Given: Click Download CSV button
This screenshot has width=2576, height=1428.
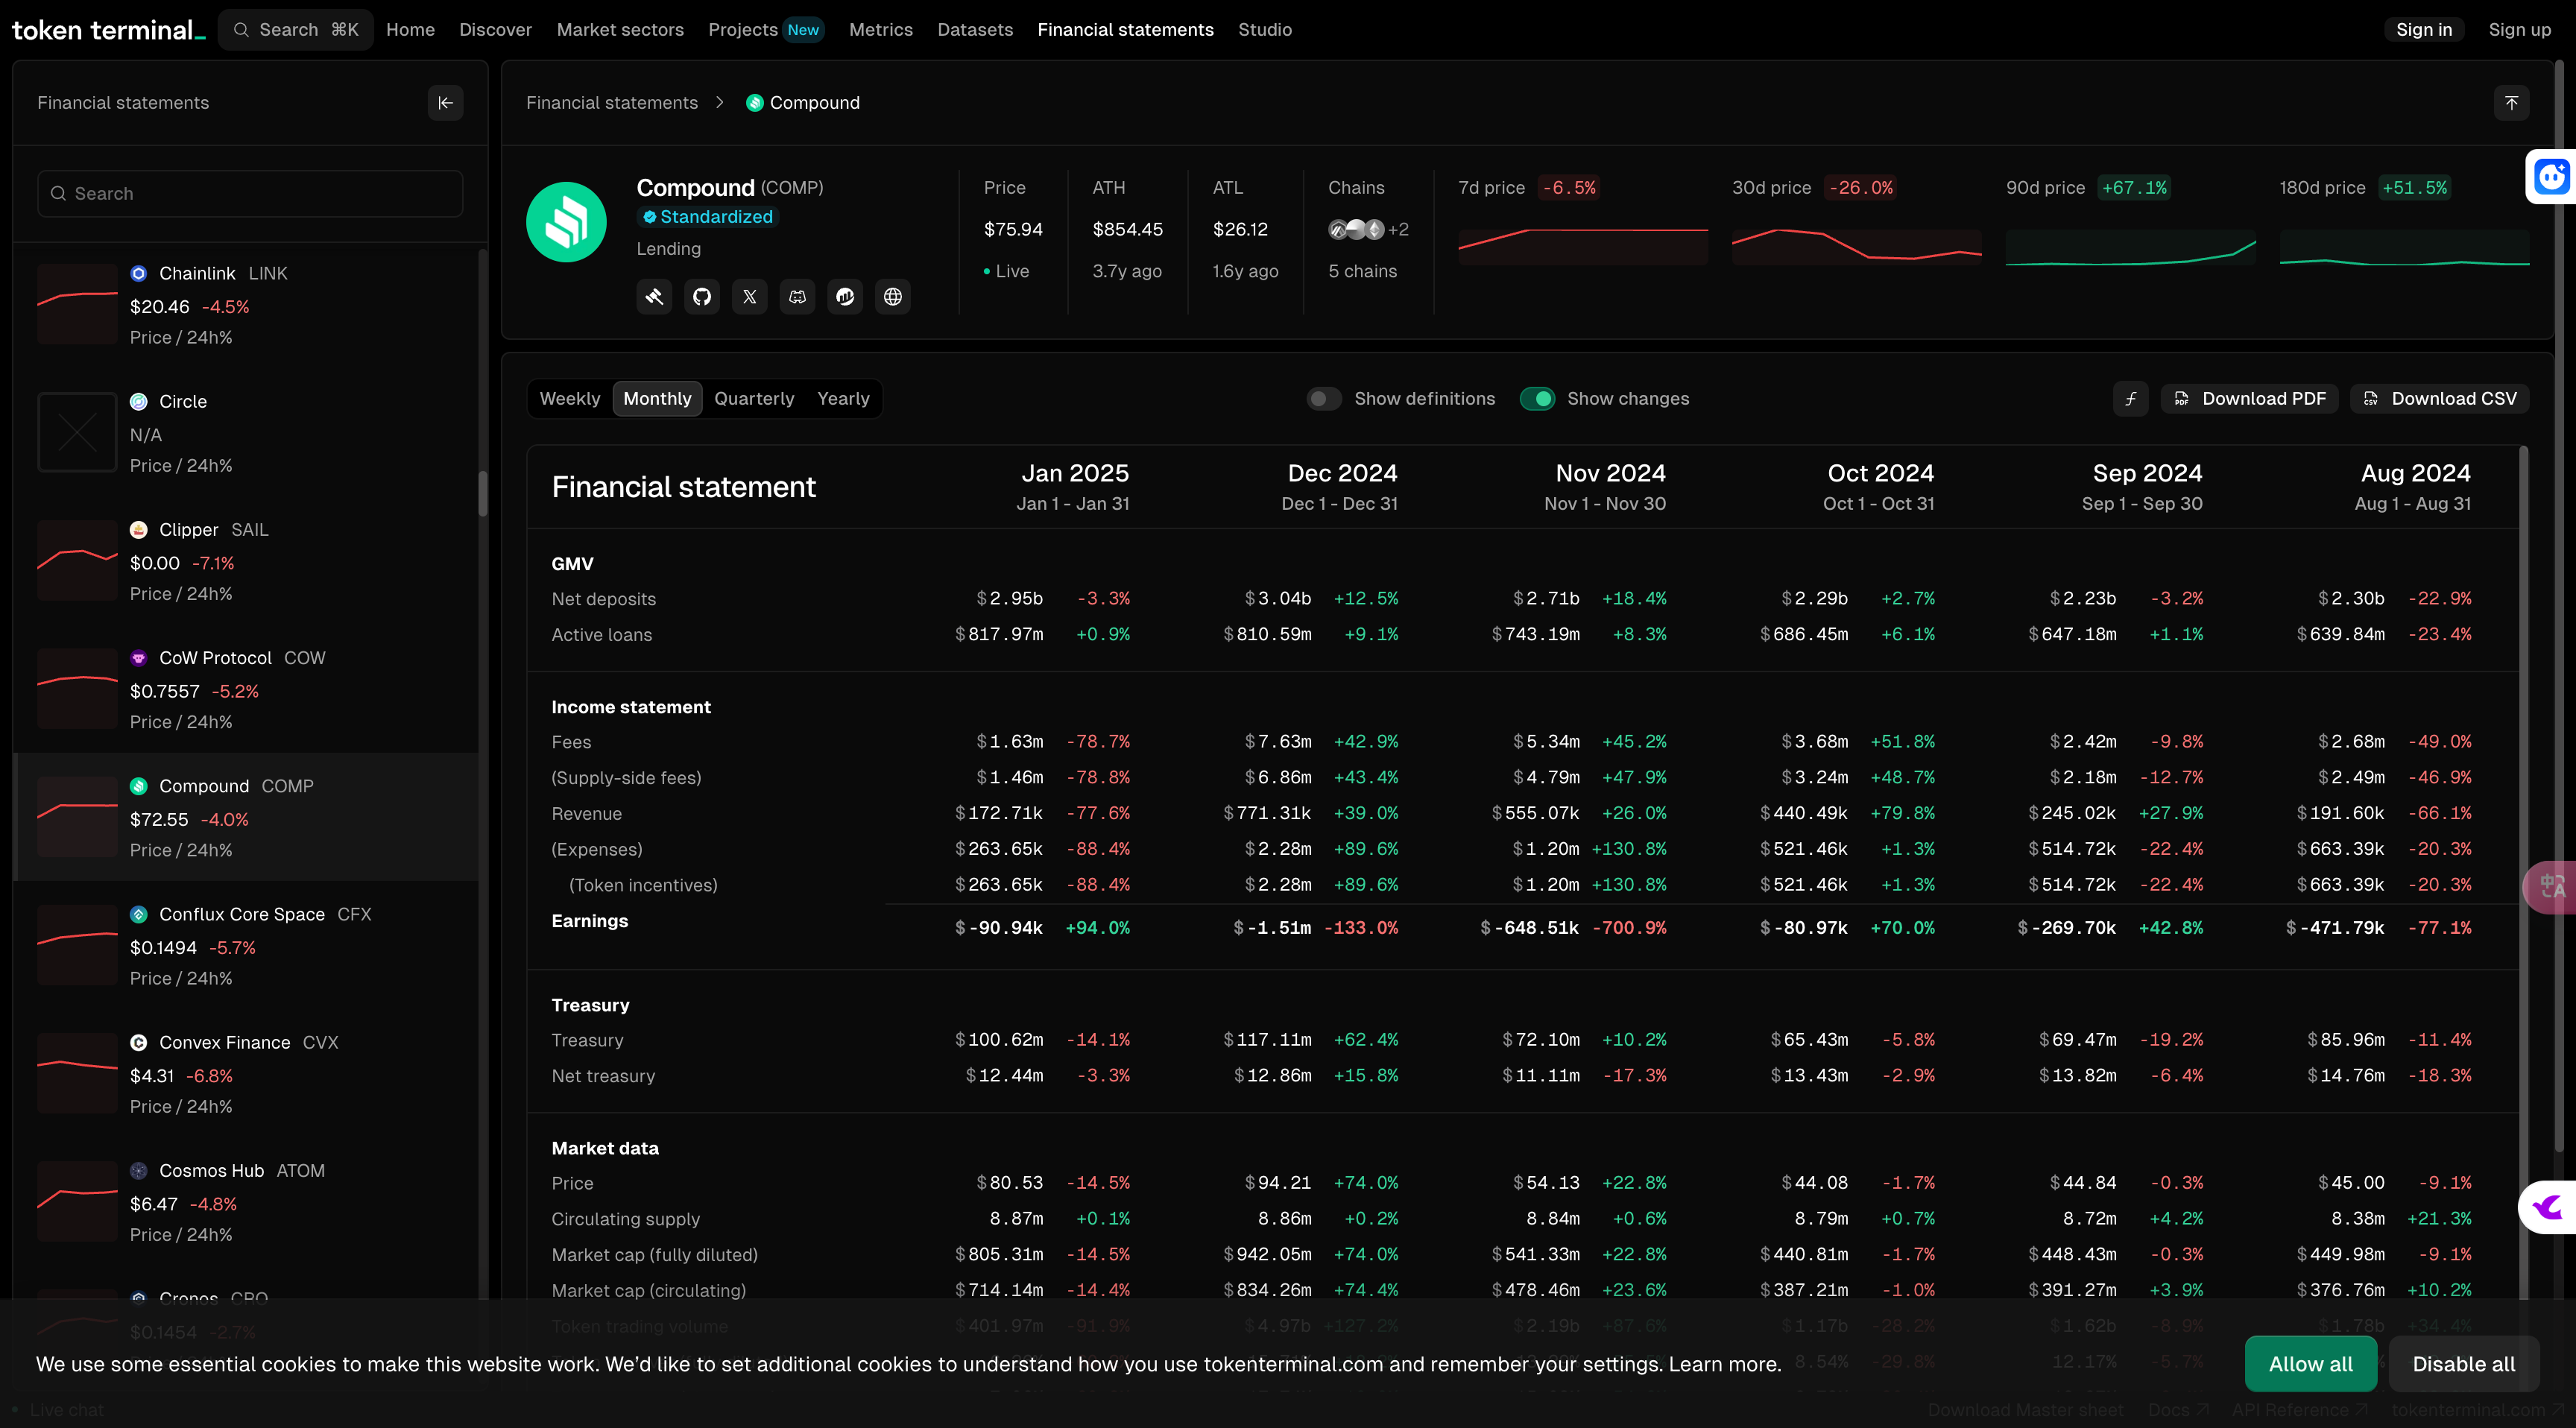Looking at the screenshot, I should tap(2440, 399).
